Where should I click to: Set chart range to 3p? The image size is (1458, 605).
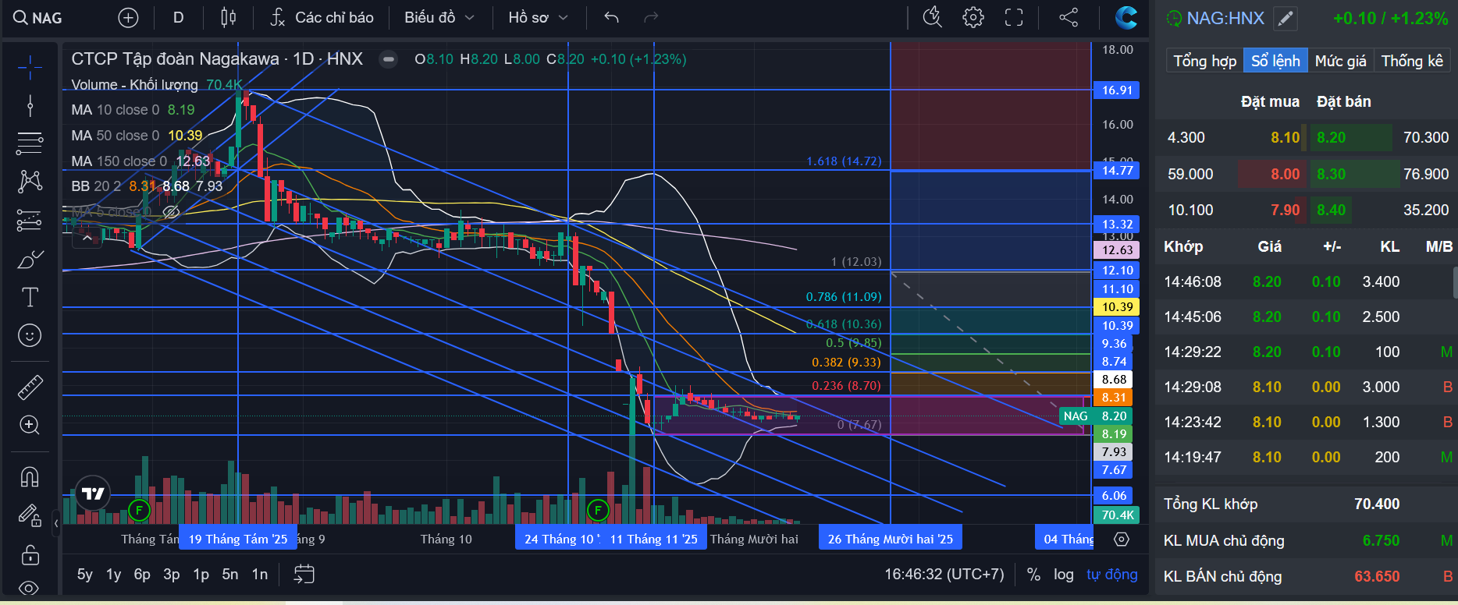171,575
